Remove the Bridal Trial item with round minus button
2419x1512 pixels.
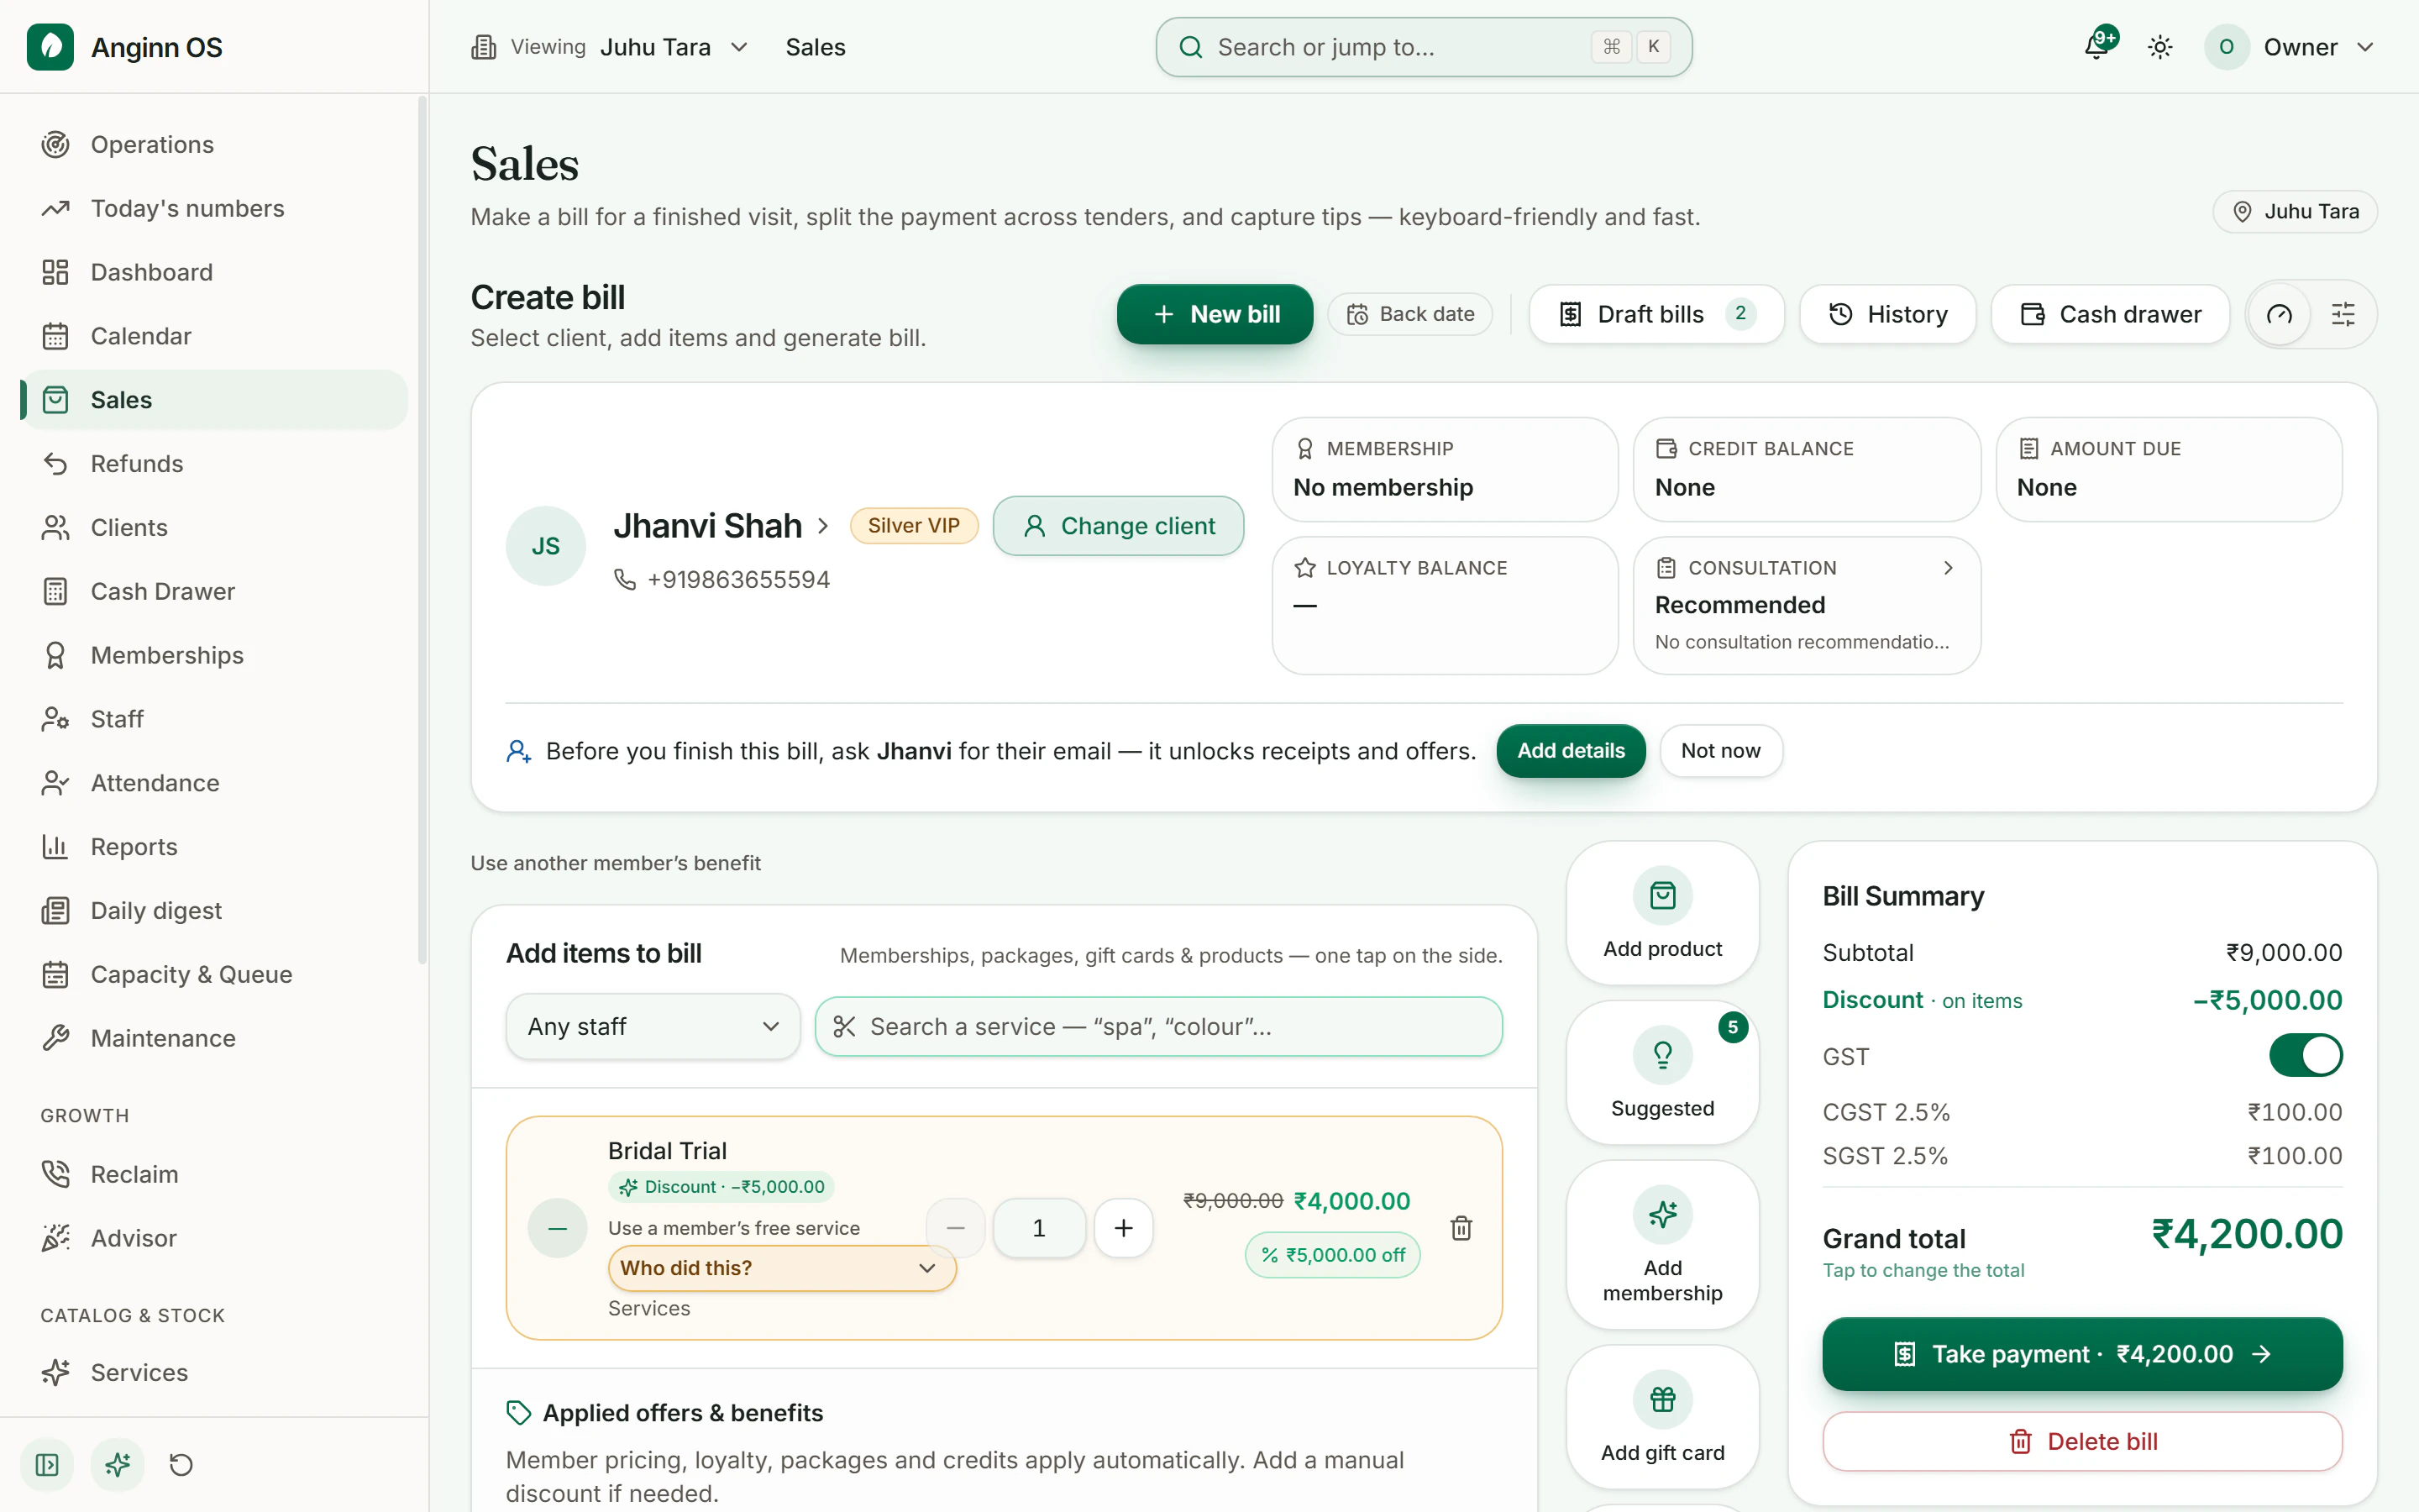tap(558, 1228)
